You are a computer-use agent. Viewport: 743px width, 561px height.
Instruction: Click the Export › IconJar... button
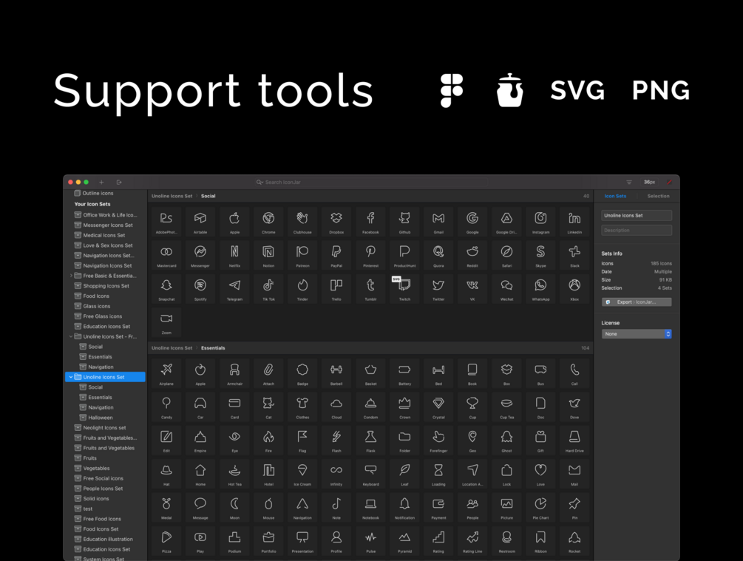[x=637, y=302]
